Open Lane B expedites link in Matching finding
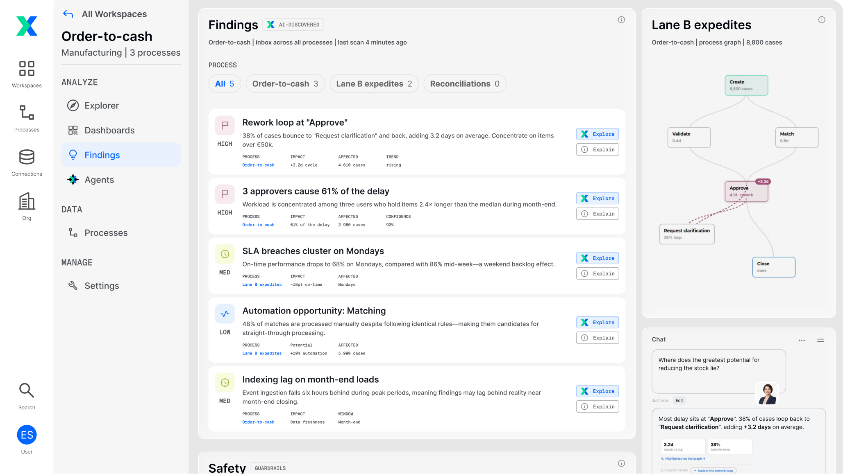The height and width of the screenshot is (474, 843). pyautogui.click(x=262, y=354)
